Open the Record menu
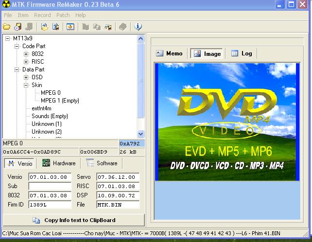312x242 pixels. pos(42,15)
